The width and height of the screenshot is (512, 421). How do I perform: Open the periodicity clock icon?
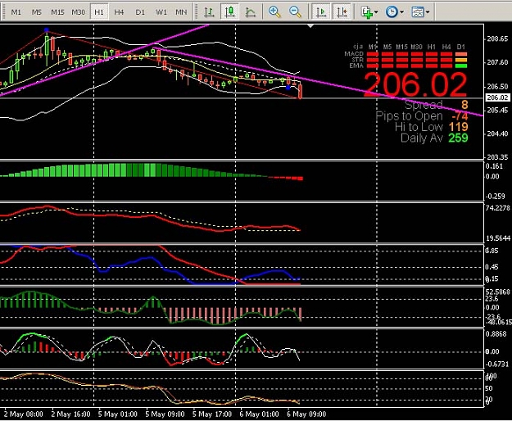tap(392, 12)
